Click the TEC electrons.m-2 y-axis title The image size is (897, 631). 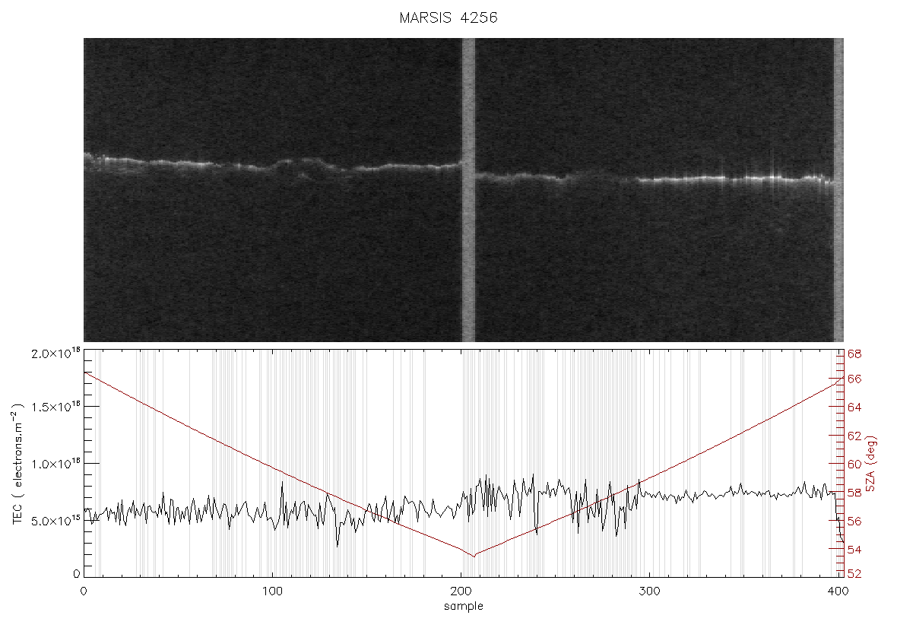[x=18, y=464]
